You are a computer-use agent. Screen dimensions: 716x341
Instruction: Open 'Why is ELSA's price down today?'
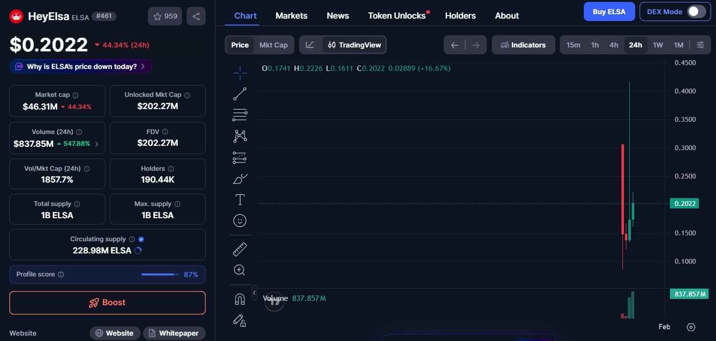click(x=80, y=66)
